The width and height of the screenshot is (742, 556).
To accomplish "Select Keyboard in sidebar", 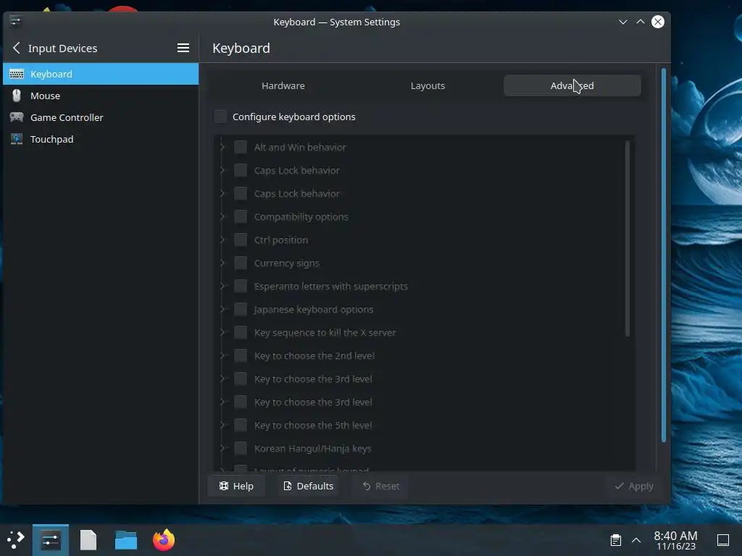I will [101, 74].
